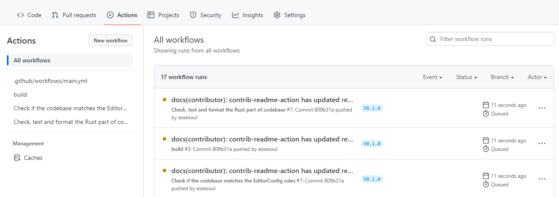
Task: Click the New workflow button
Action: 111,41
